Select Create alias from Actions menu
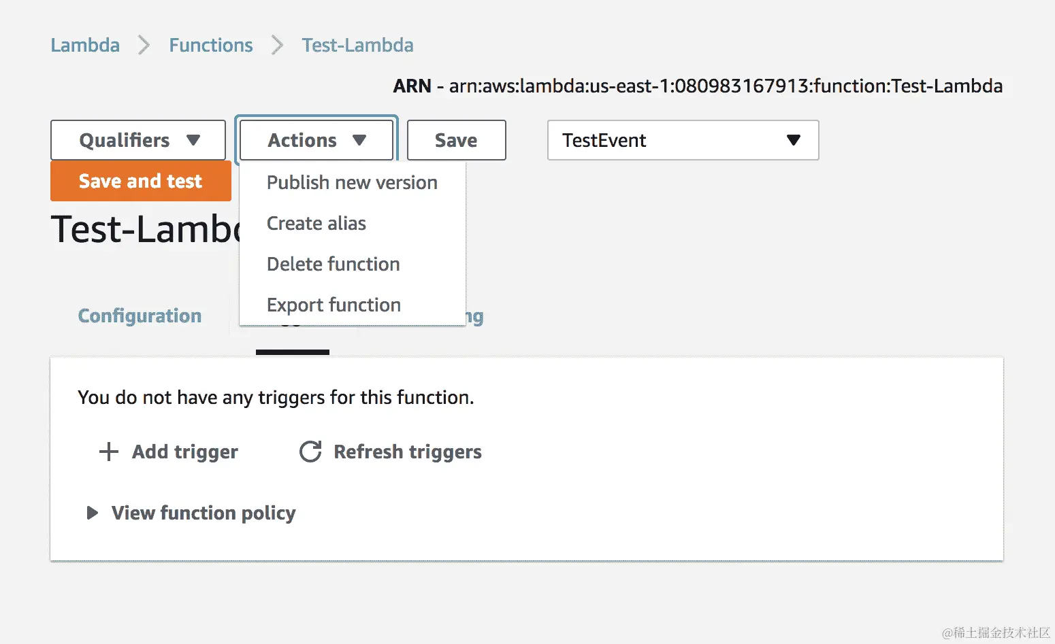 [x=316, y=223]
